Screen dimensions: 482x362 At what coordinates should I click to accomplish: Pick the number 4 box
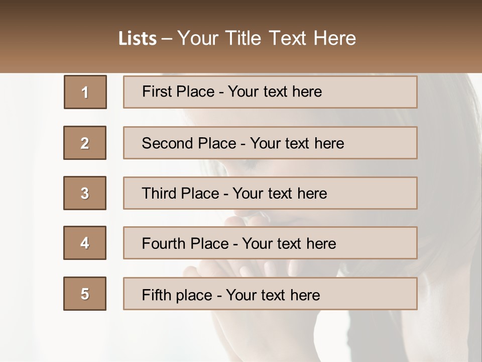85,243
